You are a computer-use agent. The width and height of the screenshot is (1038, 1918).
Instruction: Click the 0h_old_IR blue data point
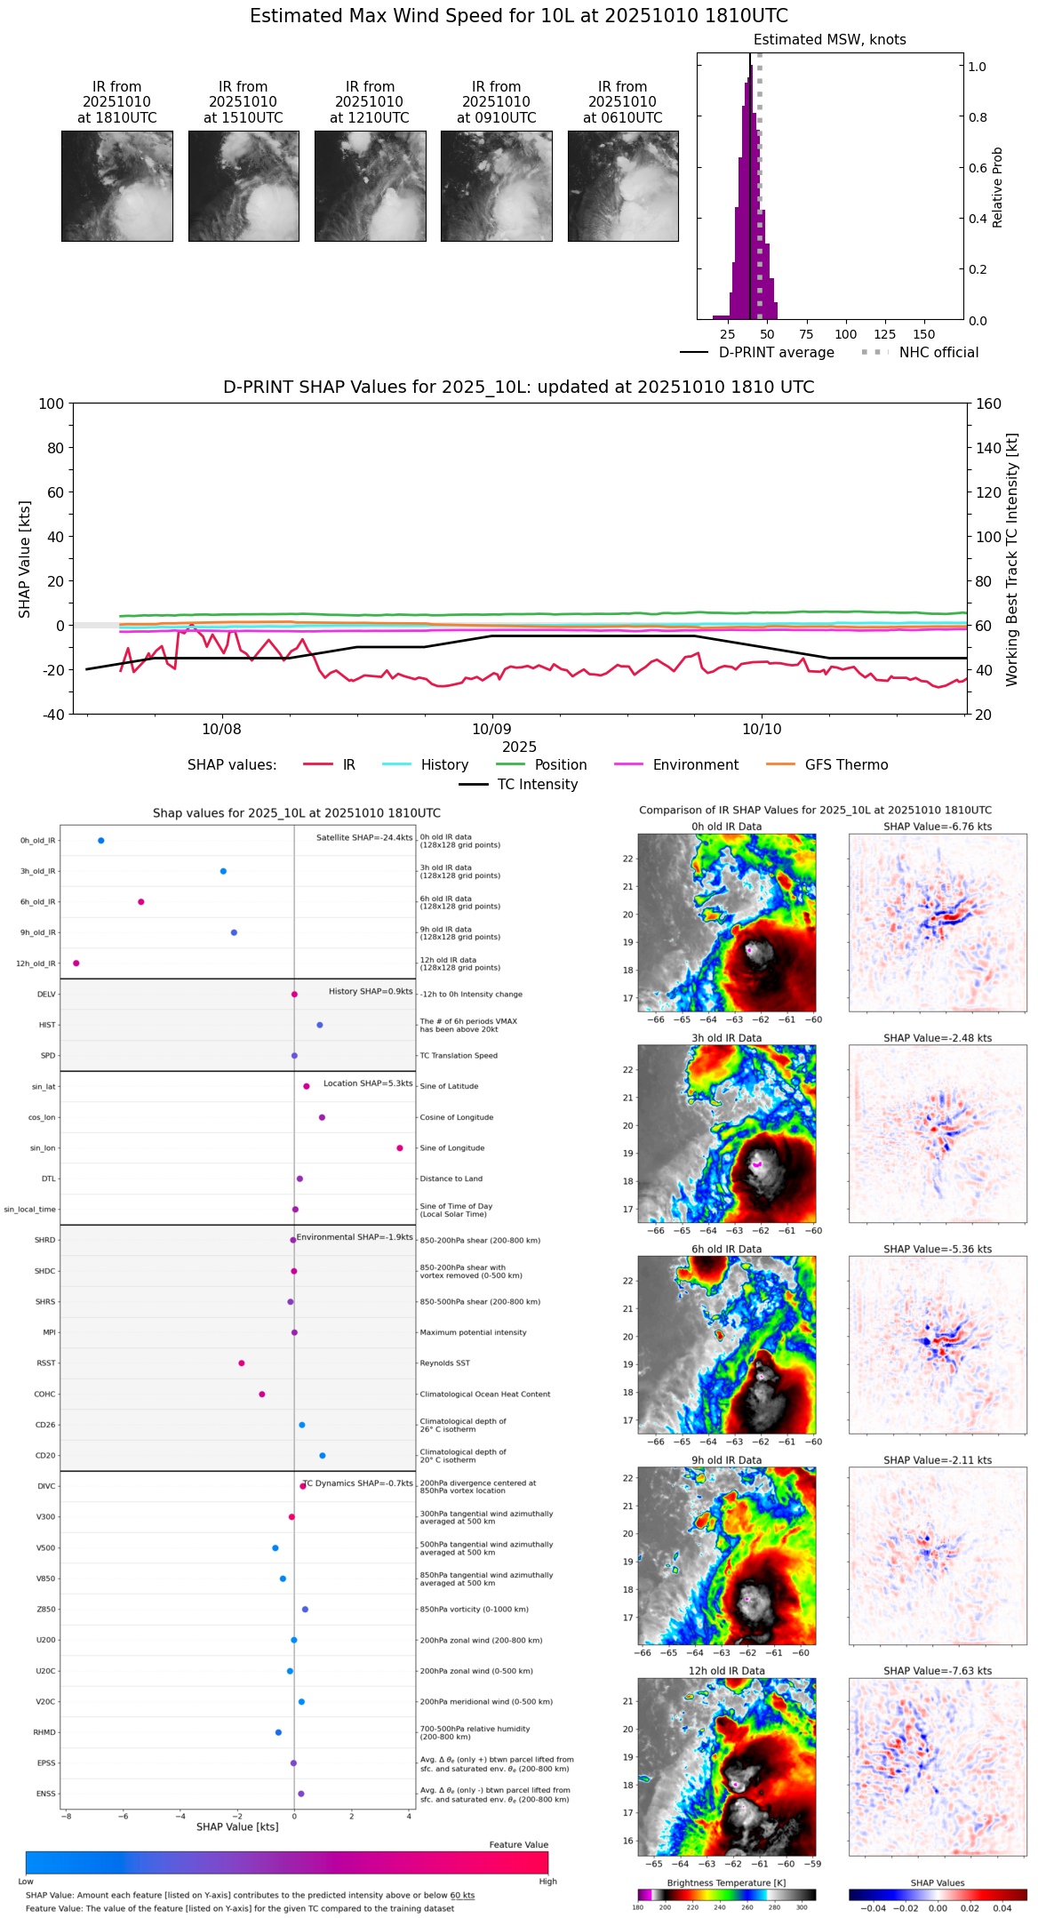click(100, 840)
